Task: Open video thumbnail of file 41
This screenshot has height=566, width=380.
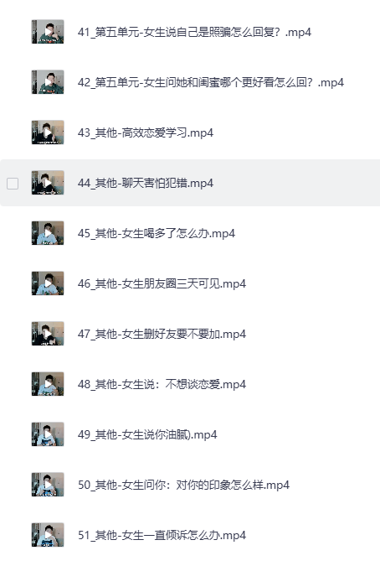Action: pyautogui.click(x=48, y=32)
